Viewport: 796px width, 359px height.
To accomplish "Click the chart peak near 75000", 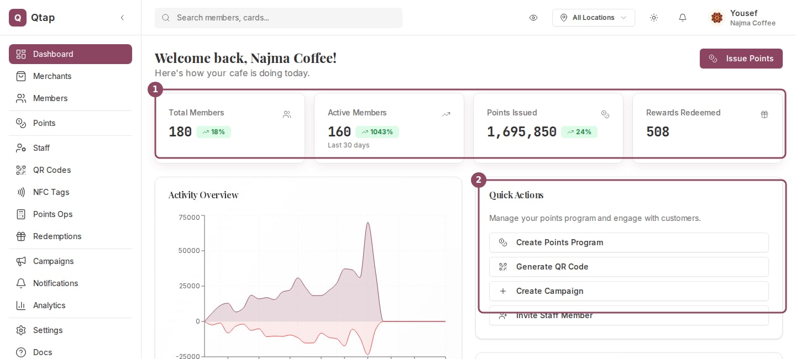I will (x=368, y=223).
